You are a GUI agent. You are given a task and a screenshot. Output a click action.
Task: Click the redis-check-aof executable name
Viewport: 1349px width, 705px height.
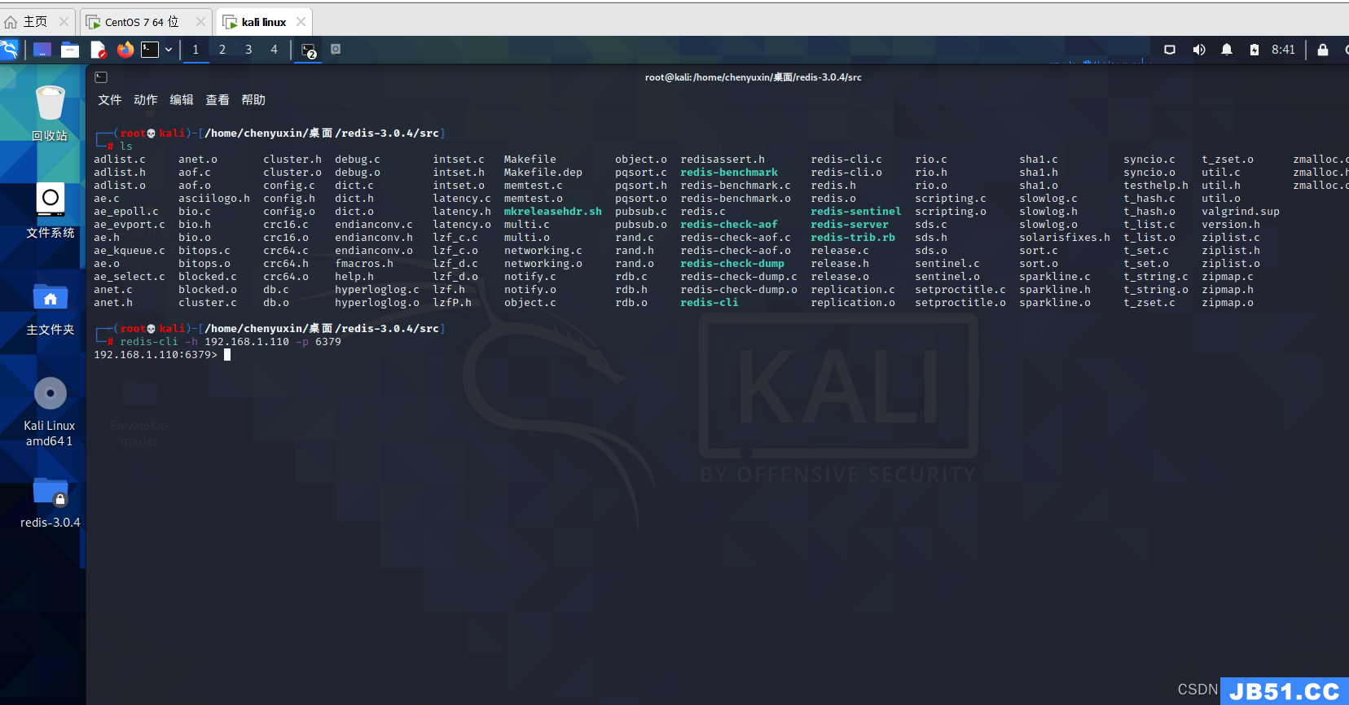[x=729, y=225]
